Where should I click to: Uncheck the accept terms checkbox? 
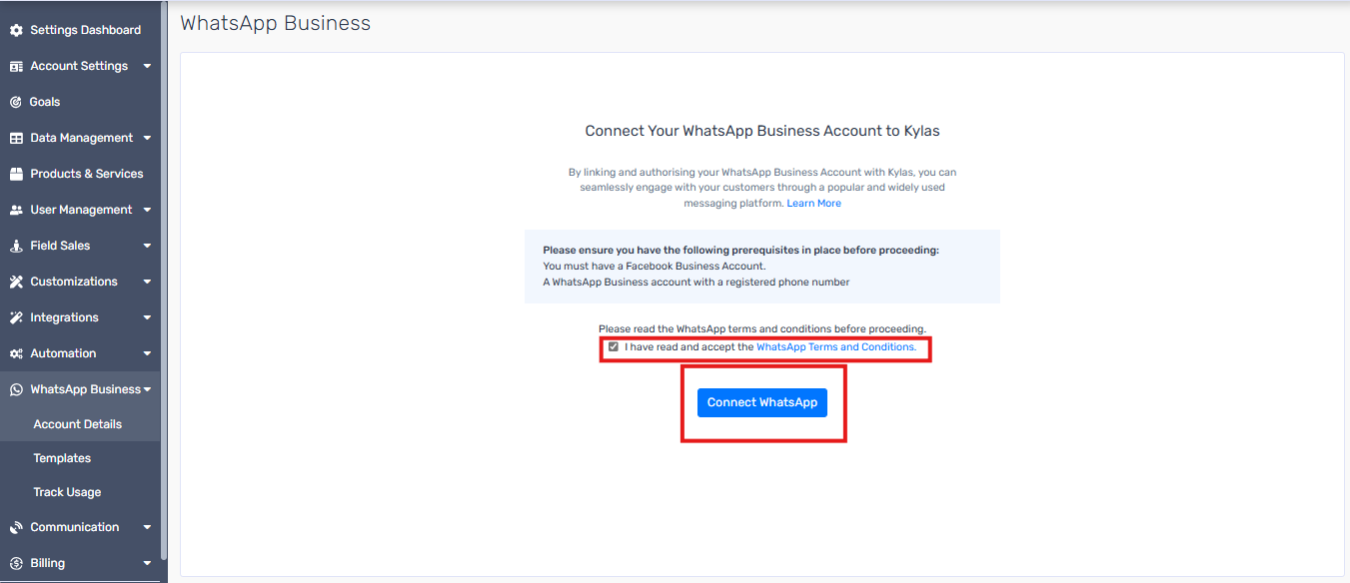click(614, 347)
